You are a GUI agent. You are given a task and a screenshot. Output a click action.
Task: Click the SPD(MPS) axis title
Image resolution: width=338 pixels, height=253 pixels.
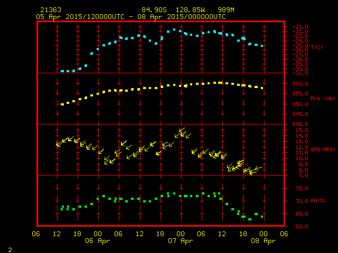tap(323, 149)
